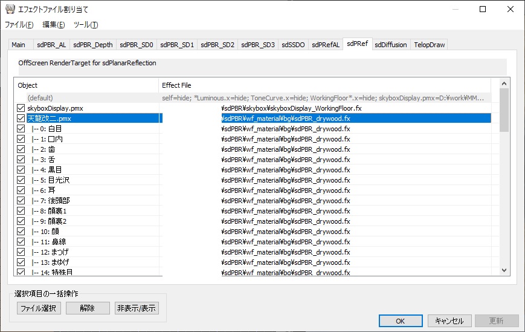Click the 非表示/表示 button

point(137,308)
